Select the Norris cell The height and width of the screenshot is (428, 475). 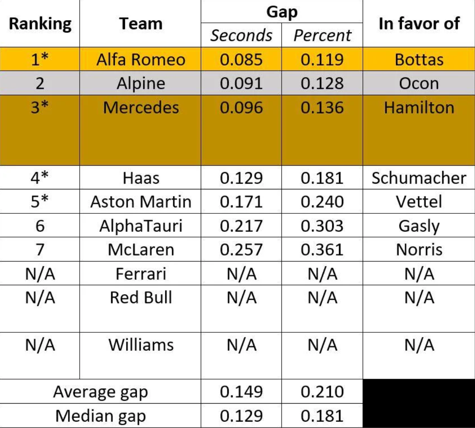419,250
